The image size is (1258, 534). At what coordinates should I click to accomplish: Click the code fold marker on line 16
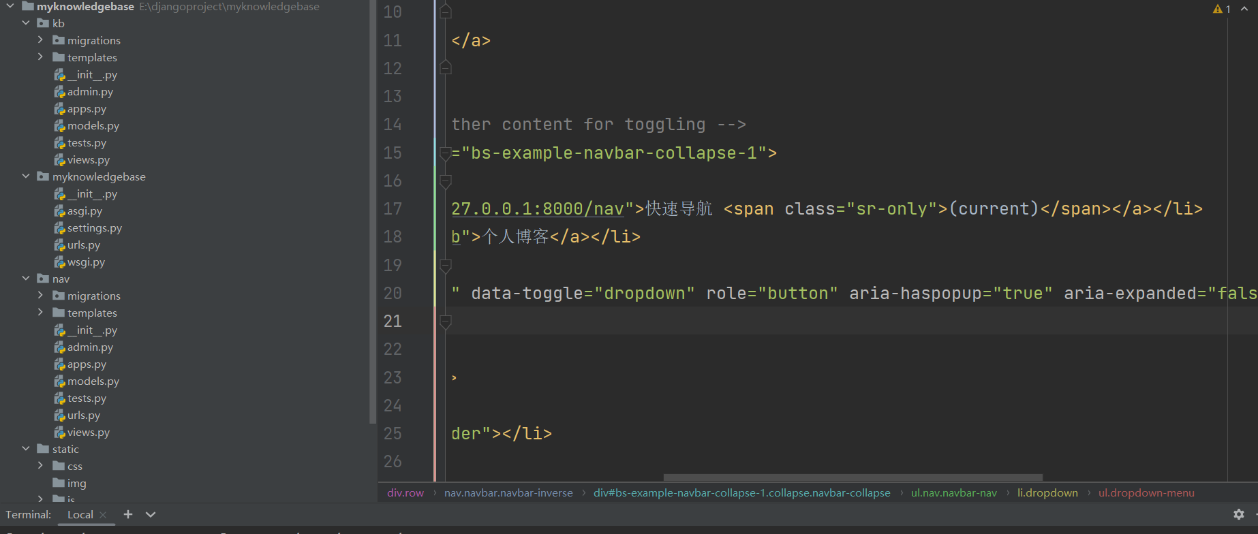(x=446, y=181)
